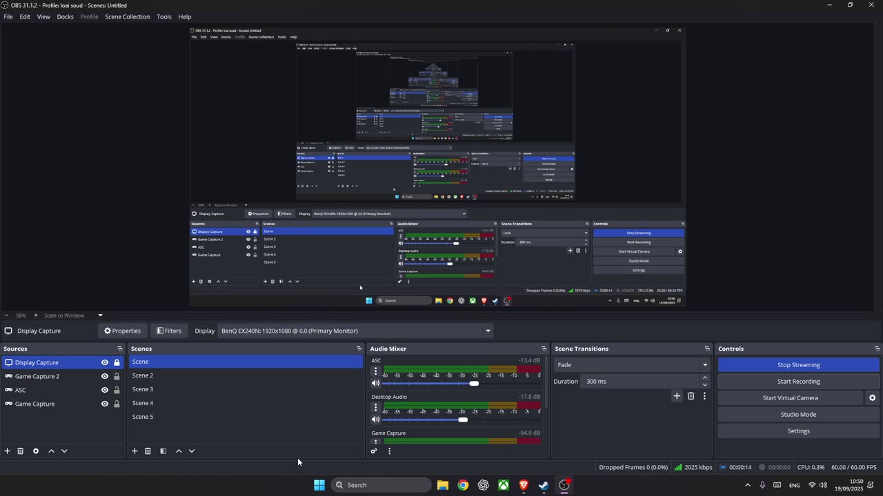Increase transition duration with up arrow
This screenshot has width=883, height=496.
pyautogui.click(x=704, y=378)
